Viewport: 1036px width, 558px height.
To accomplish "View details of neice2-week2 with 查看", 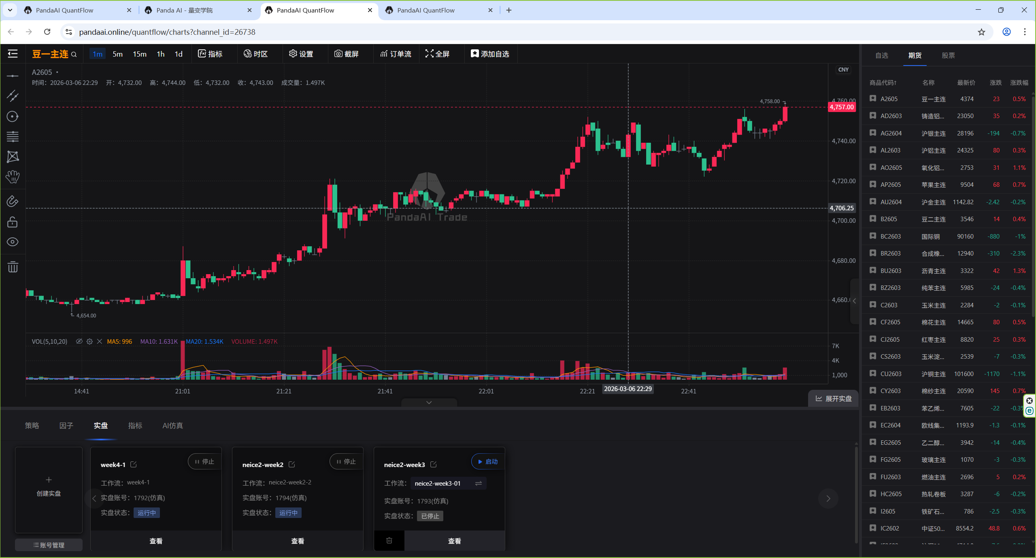I will point(298,541).
